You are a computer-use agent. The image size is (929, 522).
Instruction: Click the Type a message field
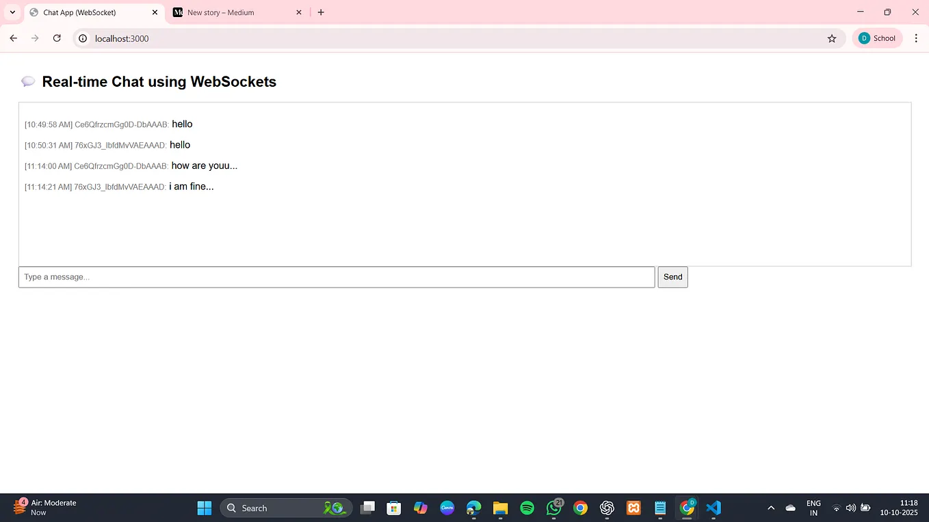(x=337, y=277)
